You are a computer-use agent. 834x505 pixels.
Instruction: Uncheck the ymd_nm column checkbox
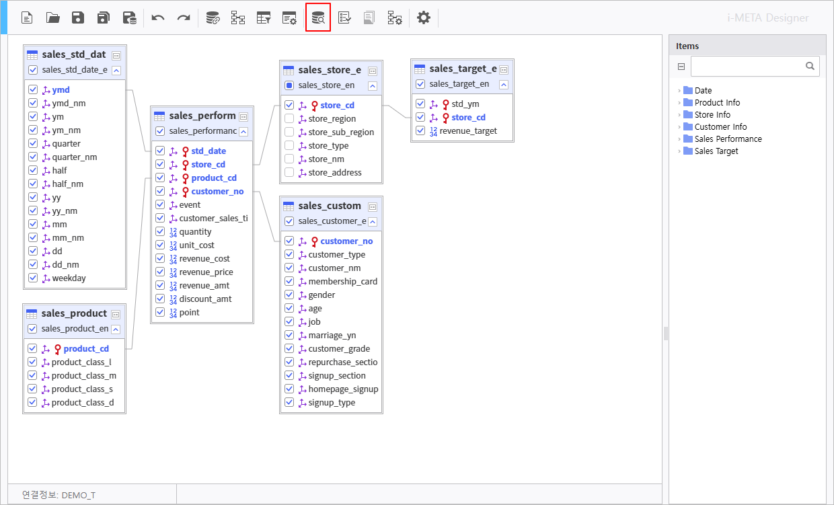pyautogui.click(x=33, y=103)
